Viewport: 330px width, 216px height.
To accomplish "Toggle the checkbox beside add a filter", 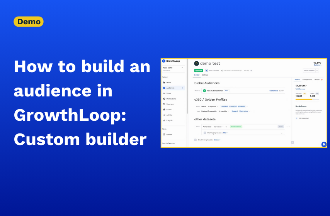I will coord(205,133).
